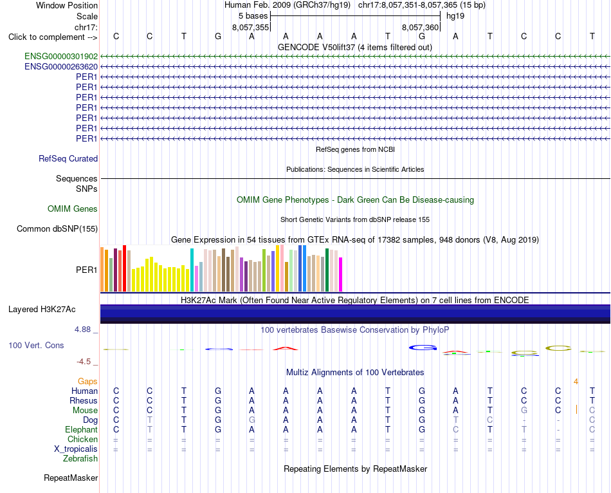Click the RepeatMasker track label
Screen dimensions: 611x493
pos(71,478)
